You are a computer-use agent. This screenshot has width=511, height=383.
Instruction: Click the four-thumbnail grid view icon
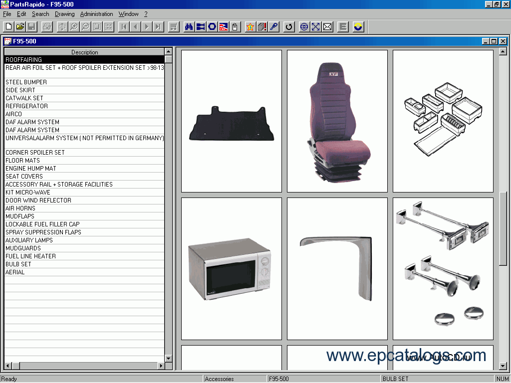[108, 27]
